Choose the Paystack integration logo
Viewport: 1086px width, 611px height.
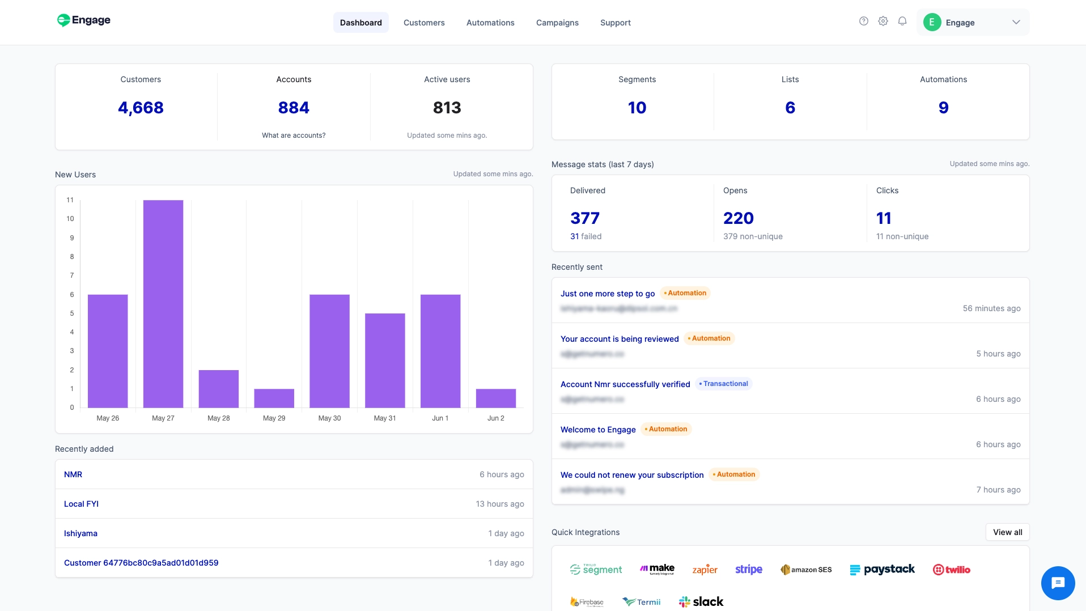pyautogui.click(x=882, y=569)
